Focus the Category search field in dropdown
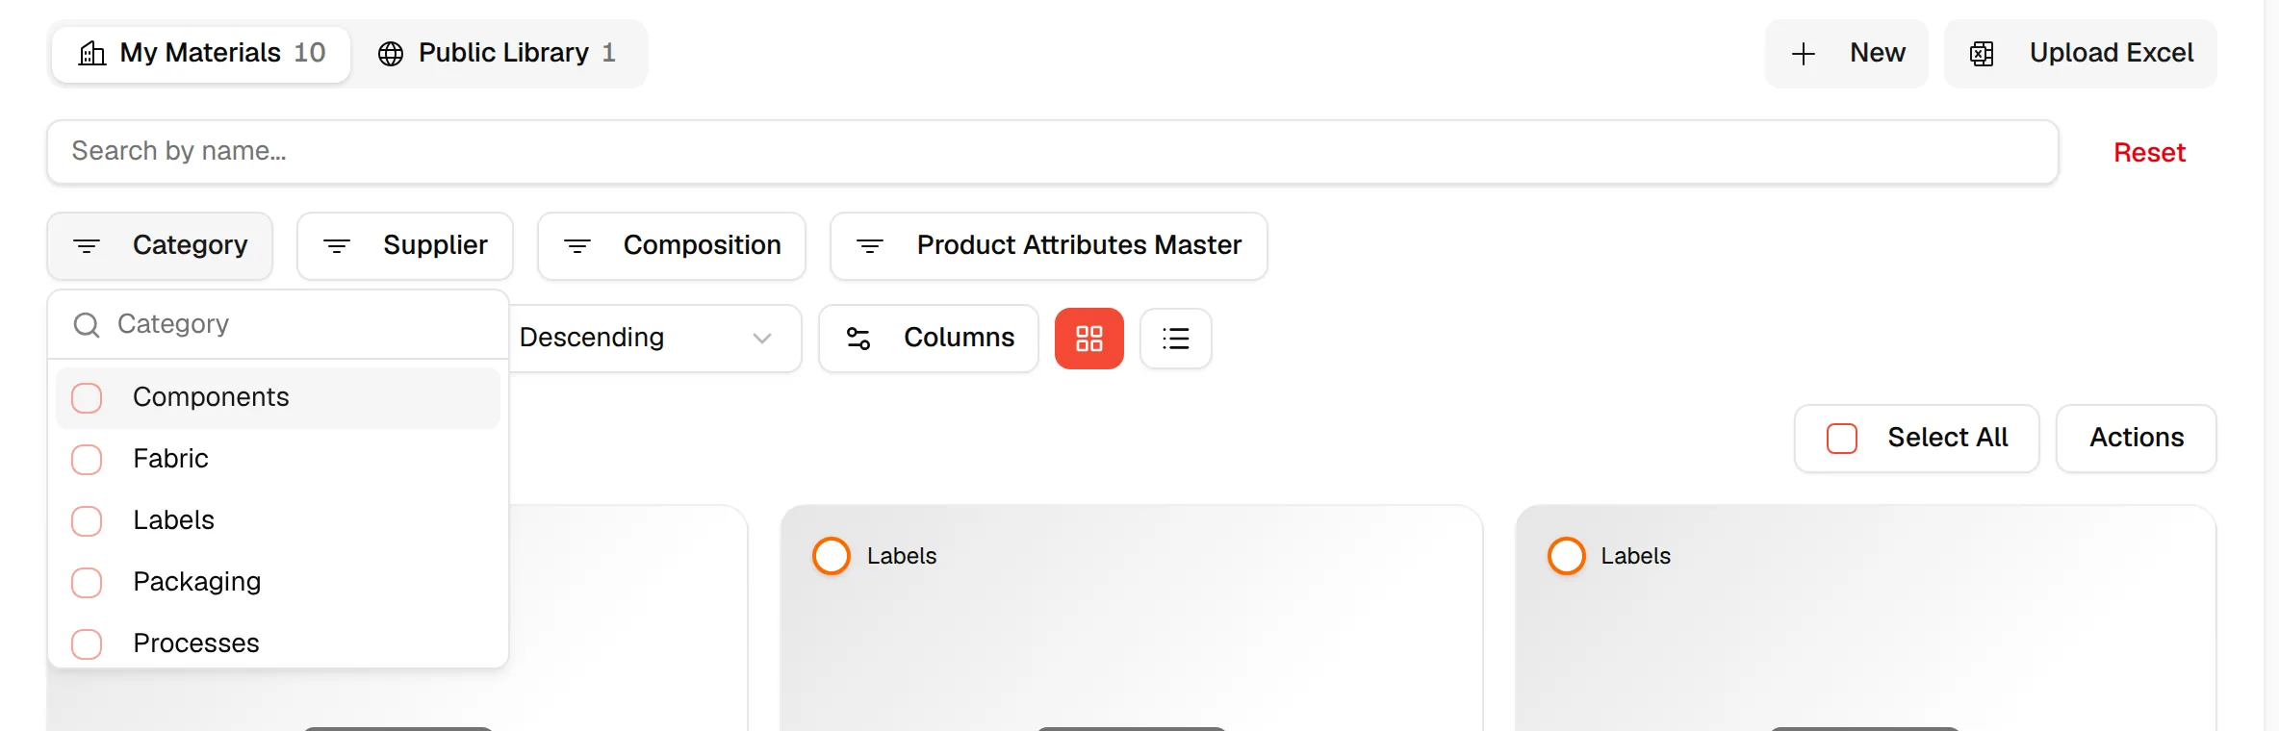This screenshot has width=2279, height=731. (278, 325)
